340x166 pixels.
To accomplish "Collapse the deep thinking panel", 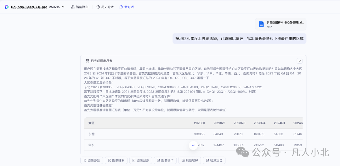I will (x=299, y=61).
